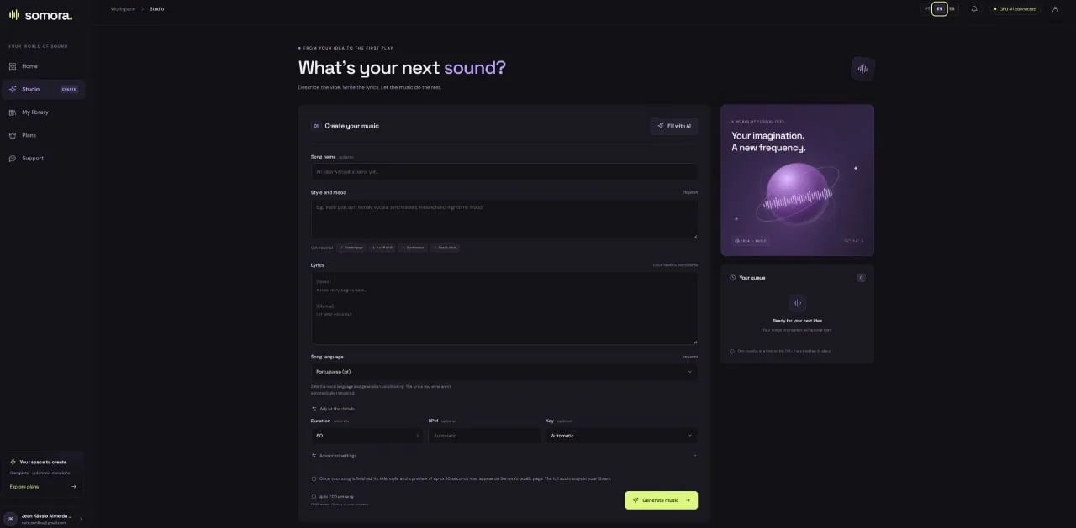Click the waveform icon beside the headline
This screenshot has width=1076, height=528.
coord(862,69)
